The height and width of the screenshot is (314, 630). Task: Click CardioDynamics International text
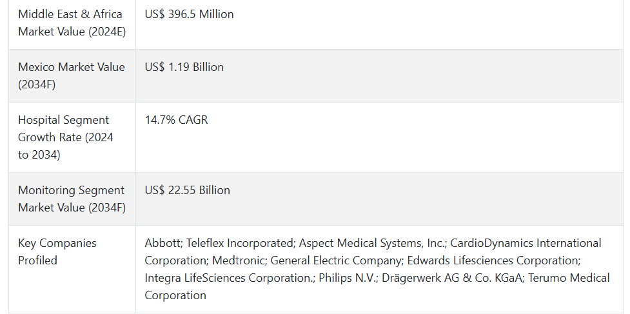(526, 243)
